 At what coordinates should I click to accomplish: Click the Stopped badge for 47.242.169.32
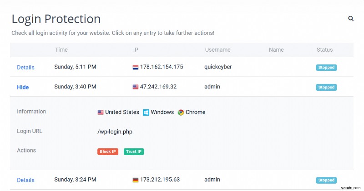[x=326, y=87]
